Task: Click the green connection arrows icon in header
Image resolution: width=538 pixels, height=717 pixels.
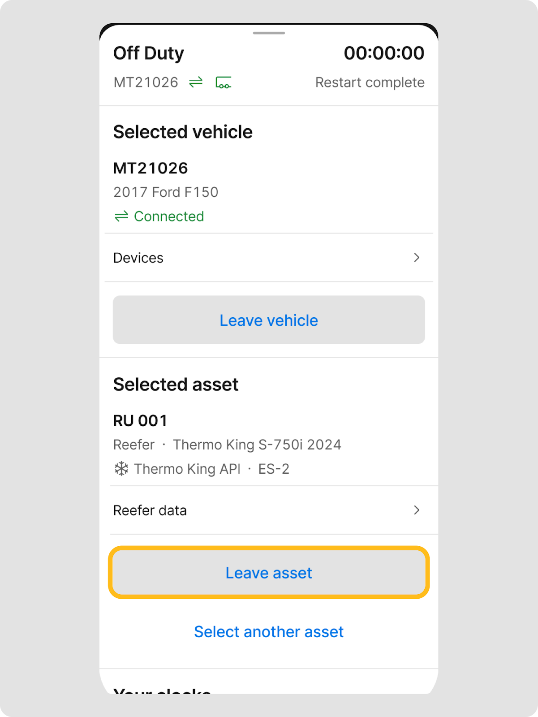Action: (196, 82)
